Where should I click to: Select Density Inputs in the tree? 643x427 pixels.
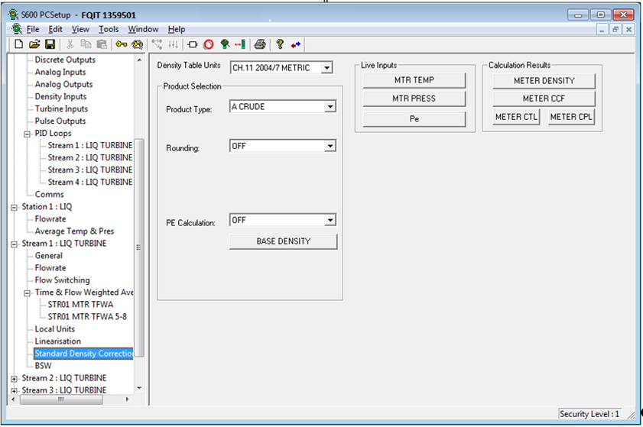point(60,97)
